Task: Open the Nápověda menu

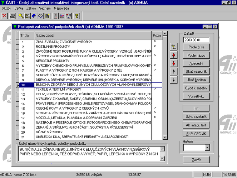Action: (61, 8)
